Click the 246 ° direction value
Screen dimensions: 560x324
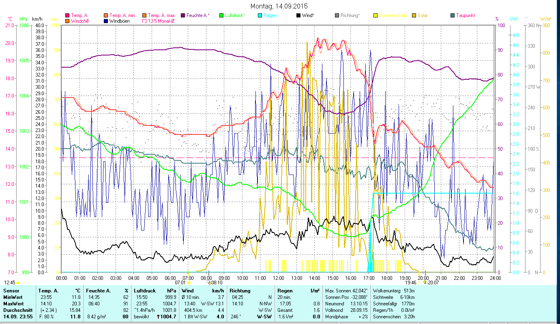click(x=237, y=317)
